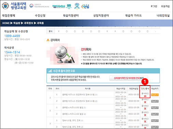Click 학습하기 button for 글로벌 e-비즈니스와 협업 (2)
173x129 pixels.
pyautogui.click(x=155, y=114)
